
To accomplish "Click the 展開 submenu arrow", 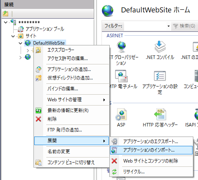I will [x=104, y=141].
